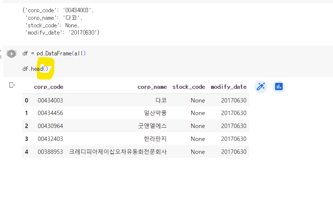This screenshot has width=333, height=211.
Task: Select cell value 00434456 in row 1
Action: click(51, 113)
